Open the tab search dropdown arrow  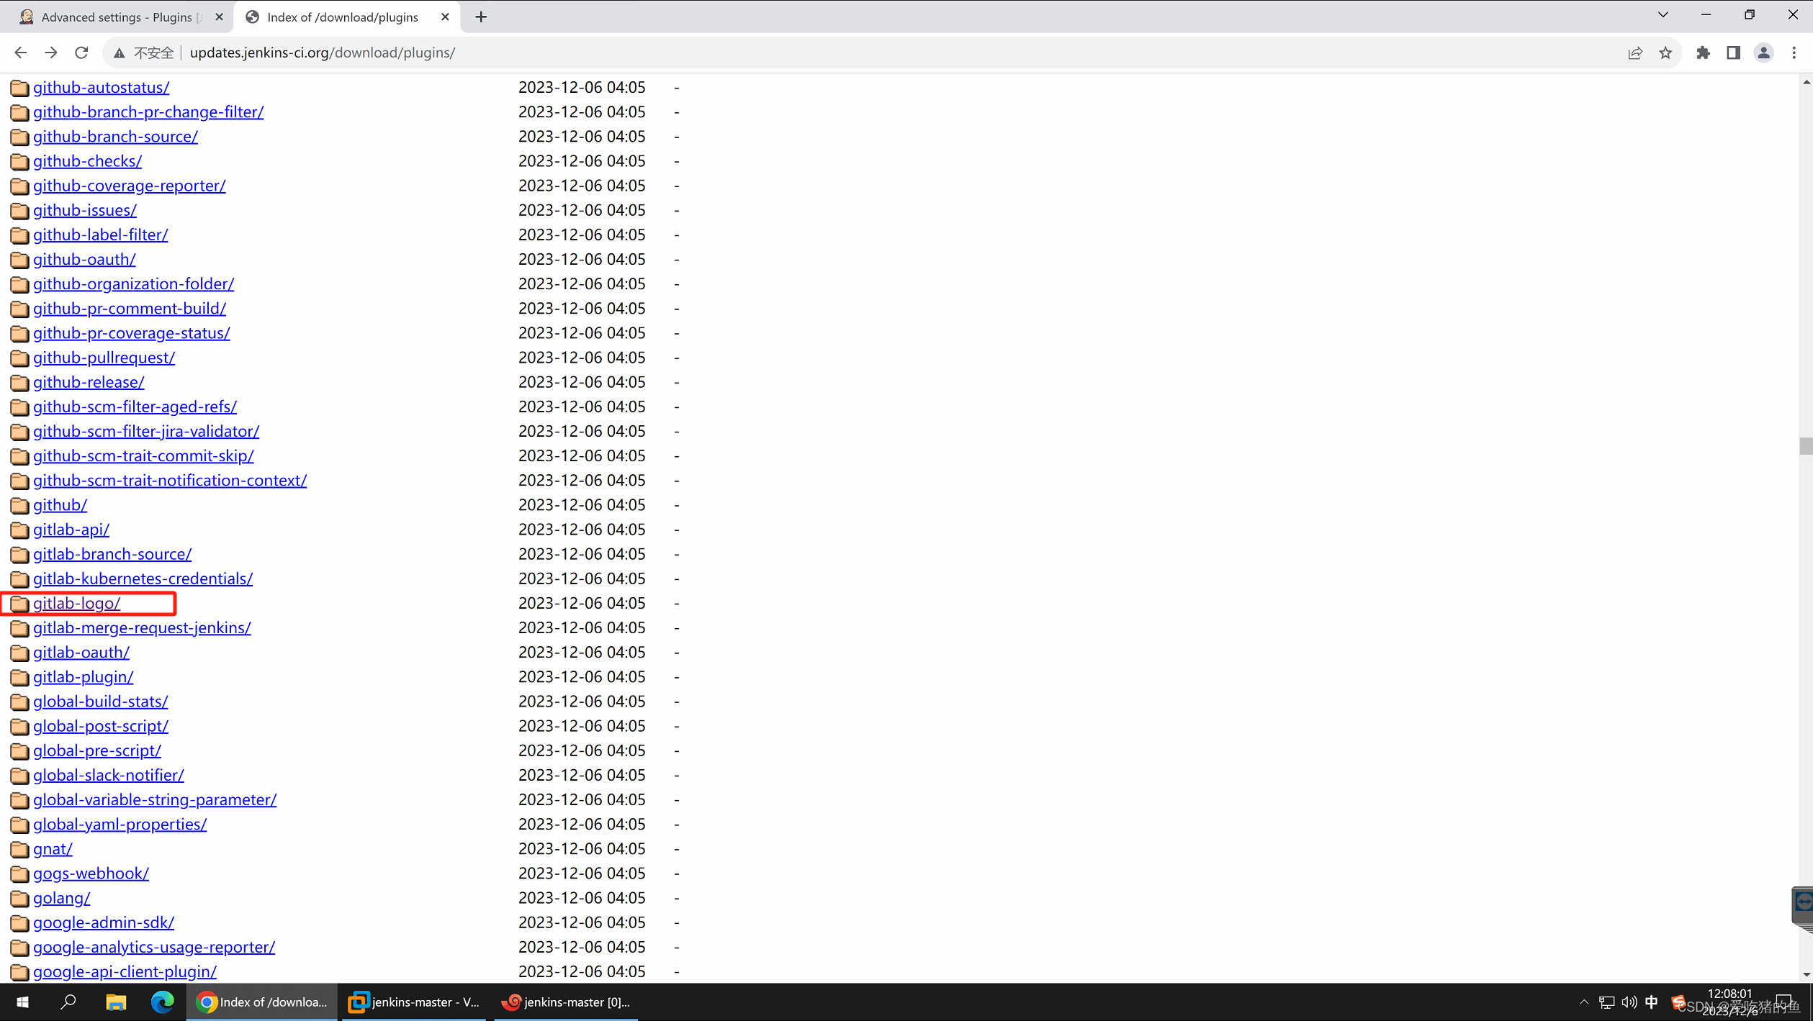click(x=1663, y=14)
